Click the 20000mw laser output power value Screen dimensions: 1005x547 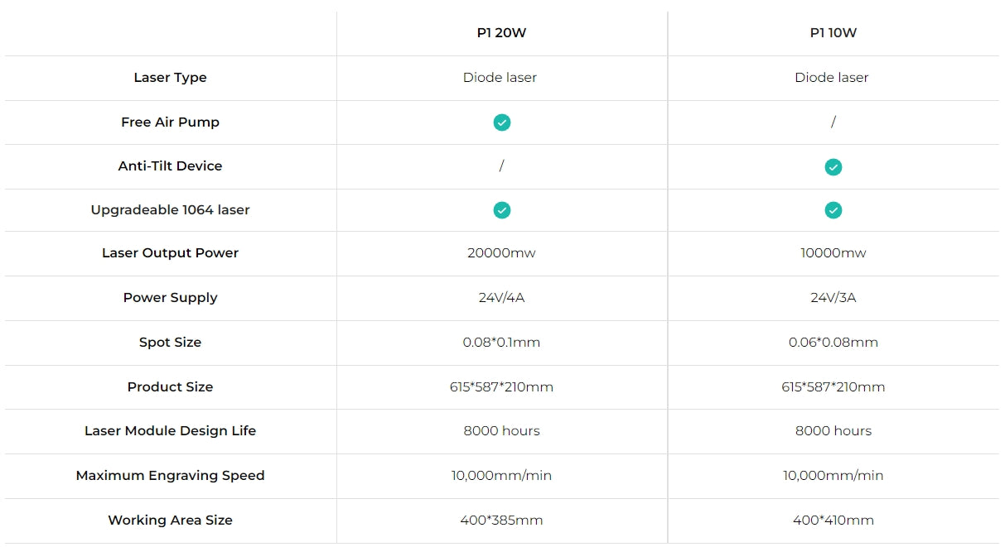[x=502, y=253]
